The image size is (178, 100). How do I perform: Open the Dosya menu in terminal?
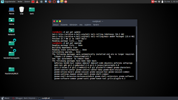56,25
